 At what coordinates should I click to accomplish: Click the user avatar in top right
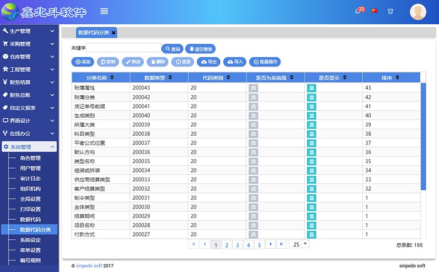point(418,12)
